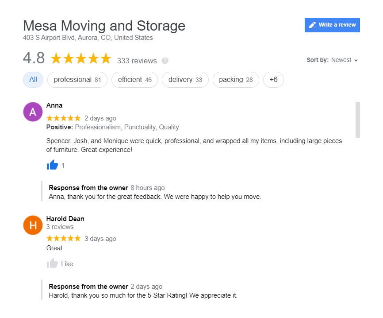Image resolution: width=383 pixels, height=318 pixels.
Task: Filter reviews by delivery
Action: pyautogui.click(x=185, y=80)
